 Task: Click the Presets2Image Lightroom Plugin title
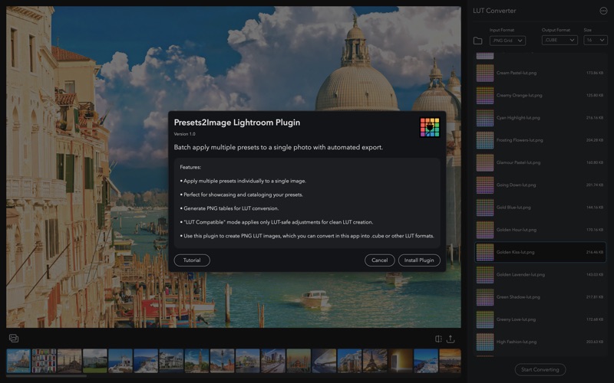pos(237,123)
